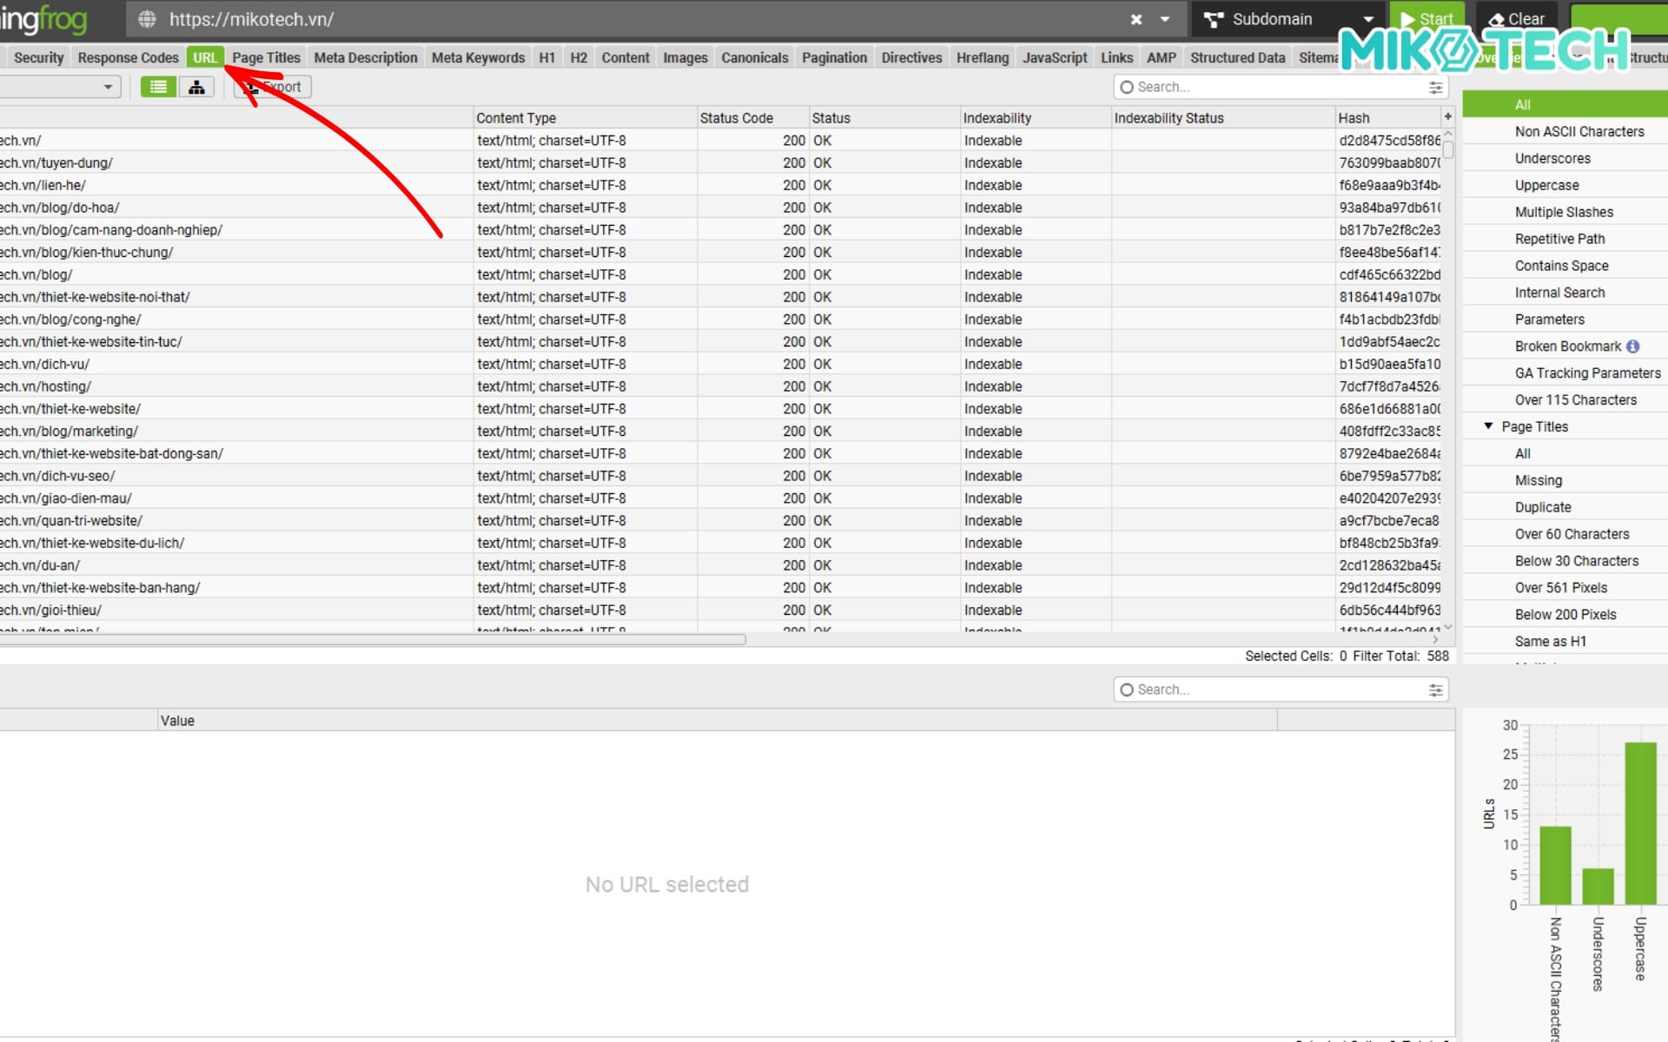Open the Response Codes tab

[128, 57]
